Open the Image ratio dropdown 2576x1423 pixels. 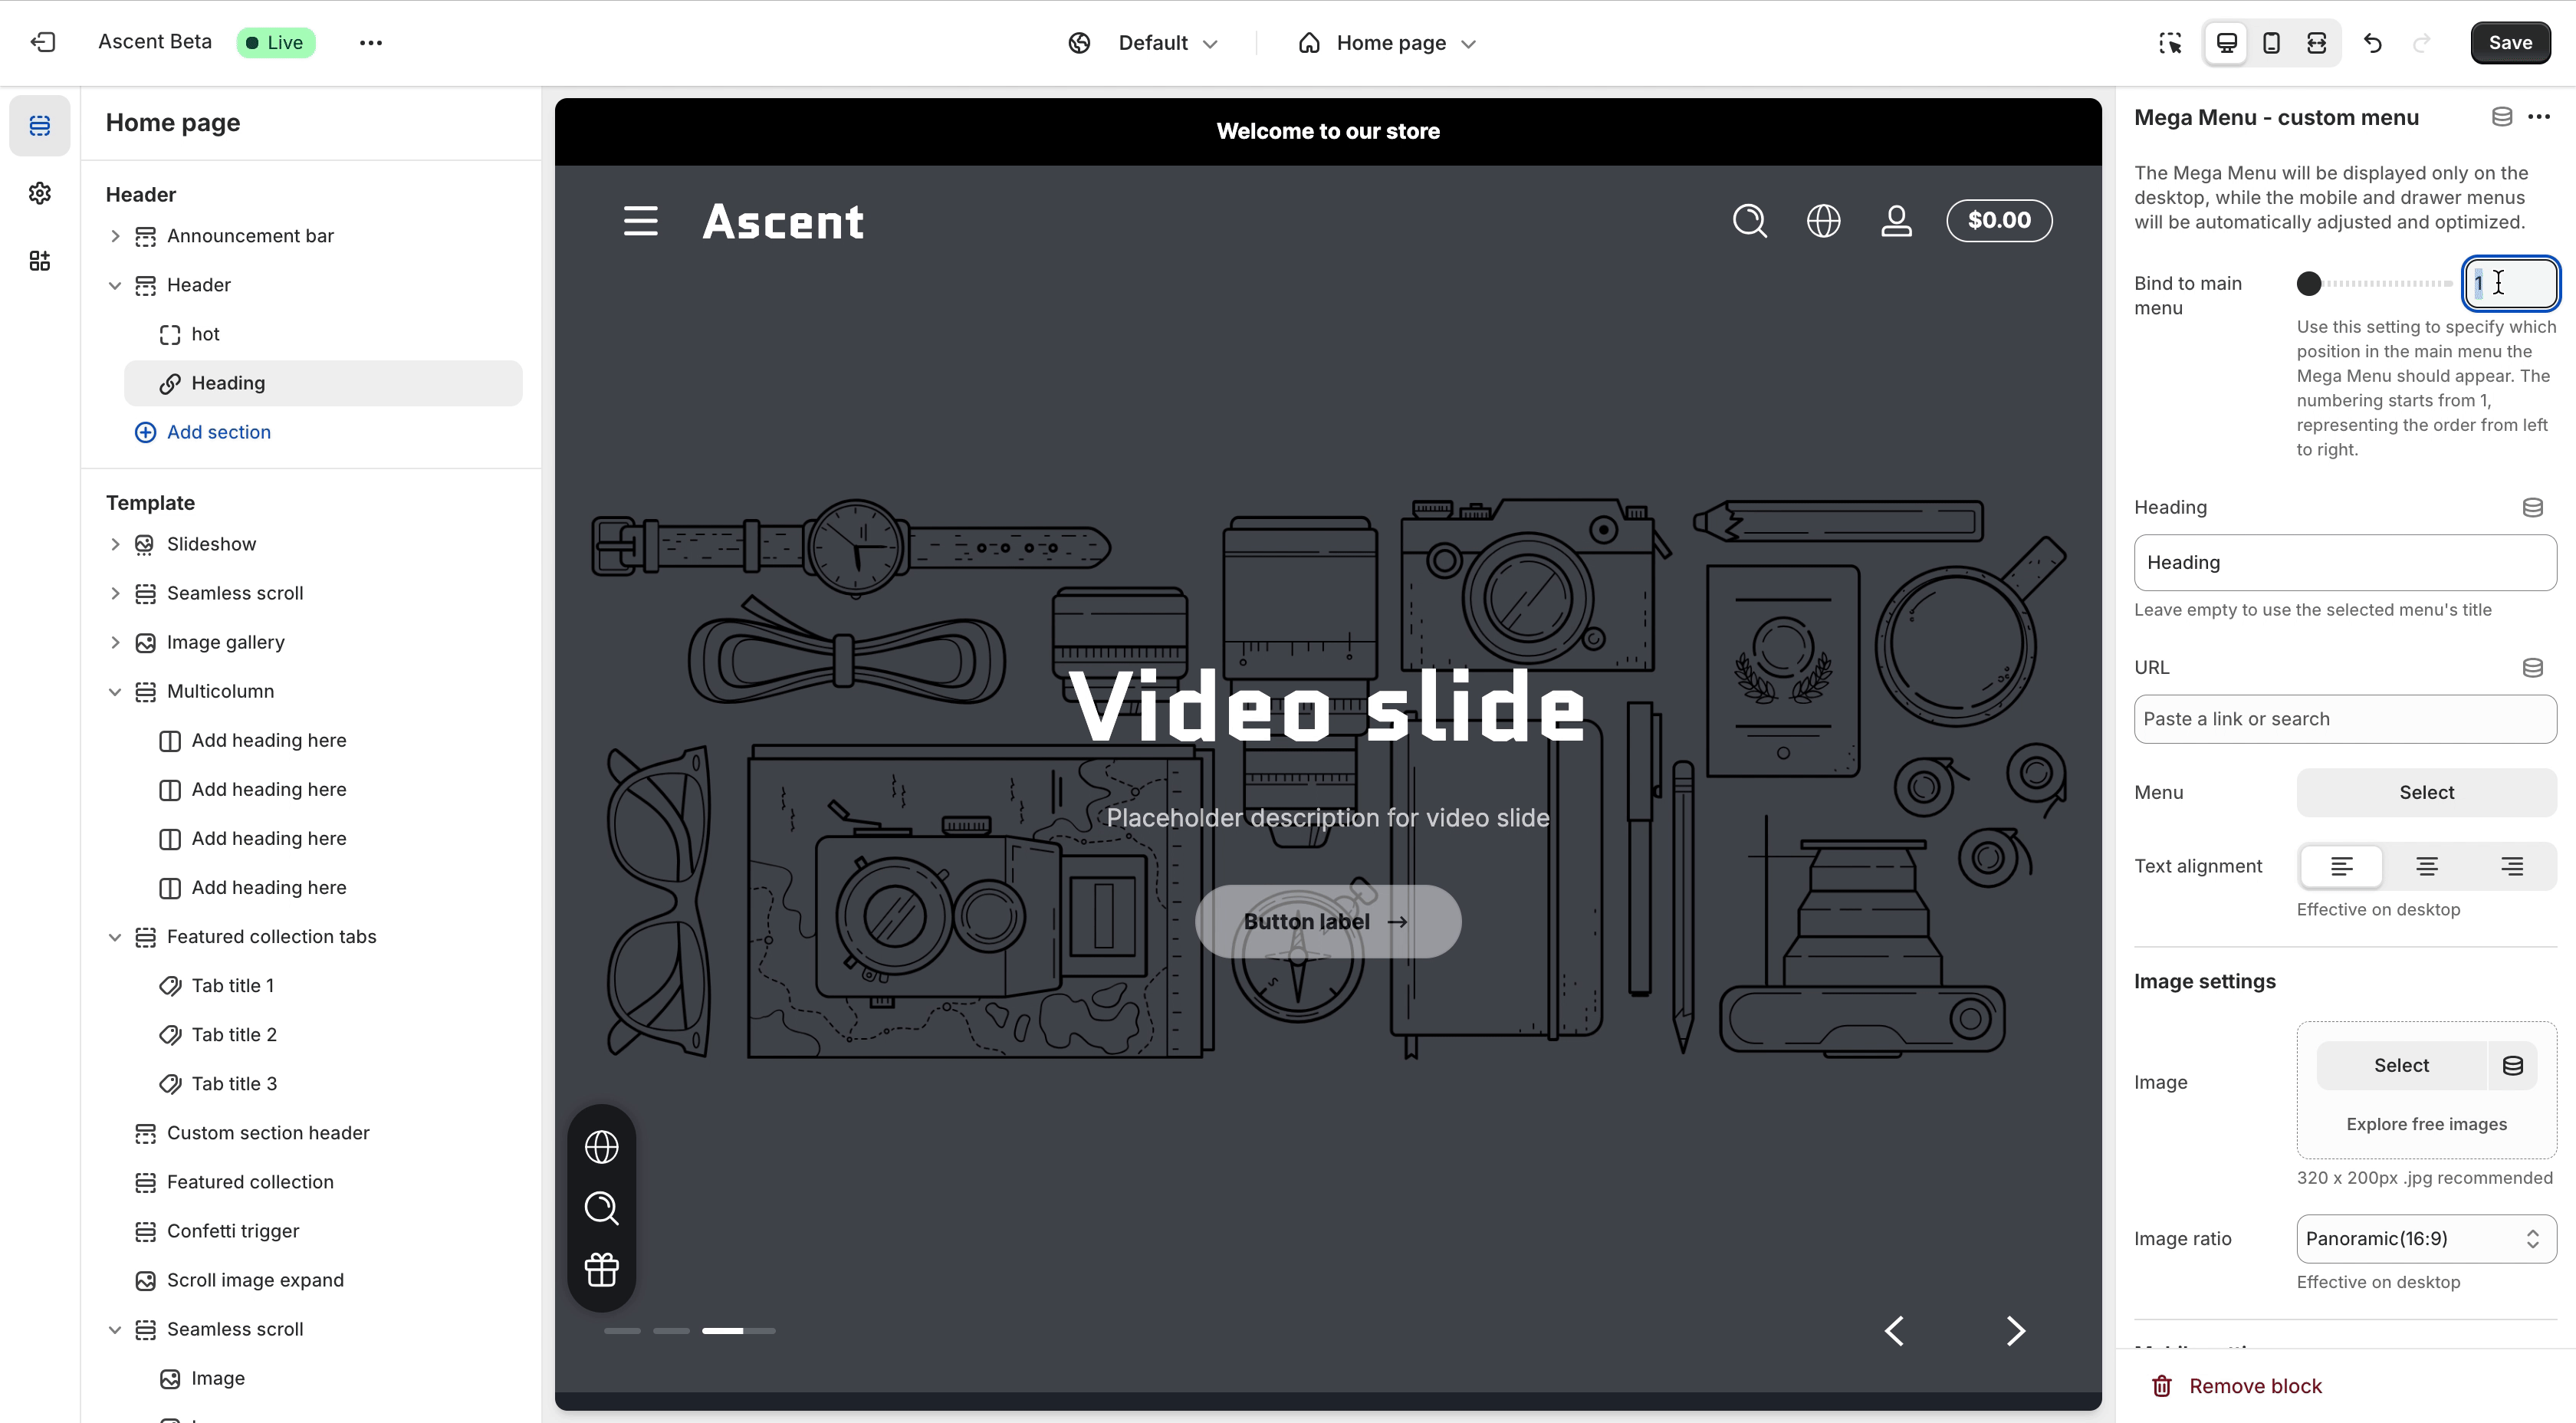2426,1239
